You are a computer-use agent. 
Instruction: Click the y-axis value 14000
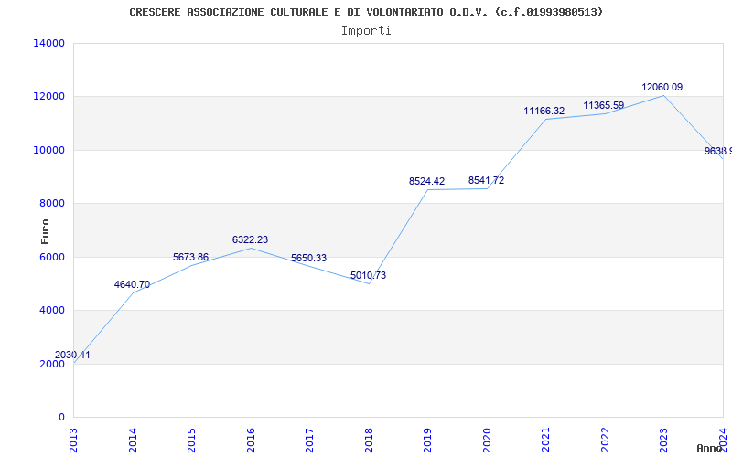pos(48,43)
